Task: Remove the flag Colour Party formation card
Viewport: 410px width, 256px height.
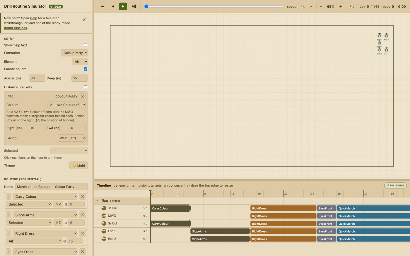Action: pyautogui.click(x=82, y=96)
